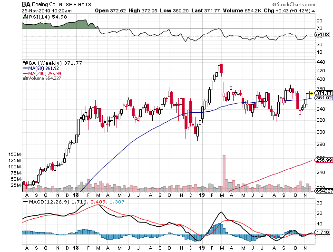Click the yellow last-price marker on the latest candle
Image resolution: width=333 pixels, height=252 pixels.
pos(312,93)
